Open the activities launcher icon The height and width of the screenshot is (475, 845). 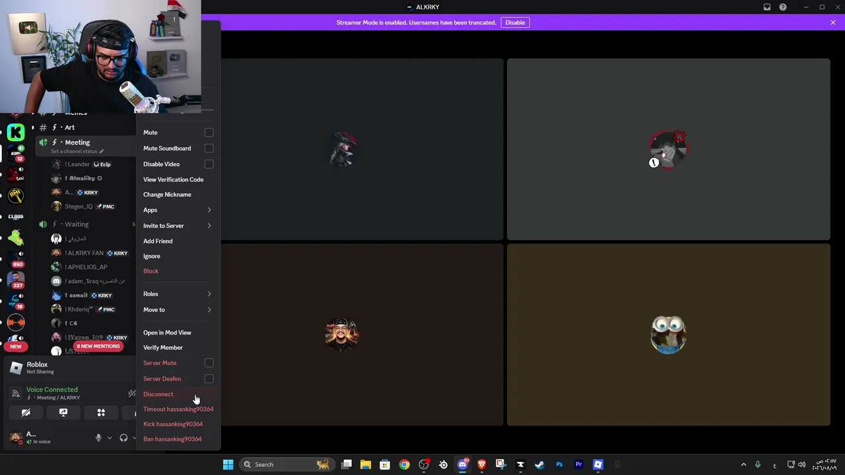[101, 412]
